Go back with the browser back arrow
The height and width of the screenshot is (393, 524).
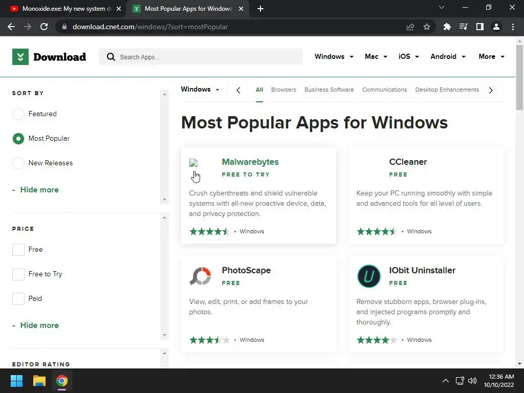coord(11,27)
